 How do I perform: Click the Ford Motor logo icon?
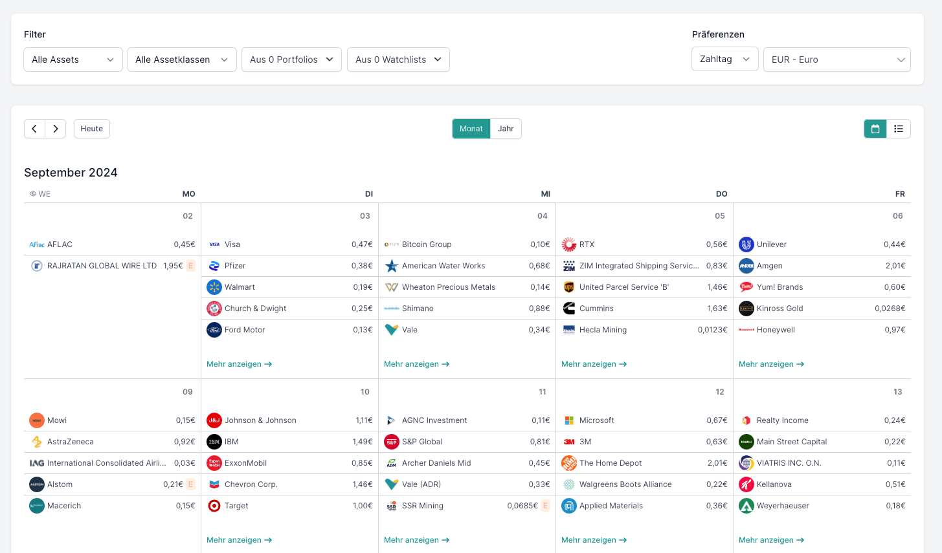click(x=214, y=330)
